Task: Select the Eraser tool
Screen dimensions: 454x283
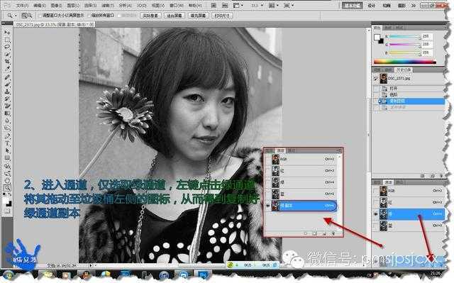Action: (x=7, y=106)
